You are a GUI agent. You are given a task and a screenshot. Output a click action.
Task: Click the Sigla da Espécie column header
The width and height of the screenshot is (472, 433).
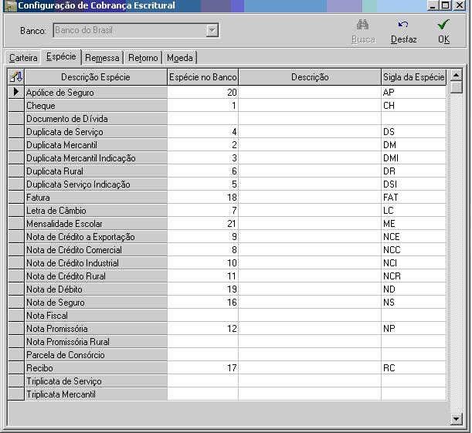tap(413, 77)
